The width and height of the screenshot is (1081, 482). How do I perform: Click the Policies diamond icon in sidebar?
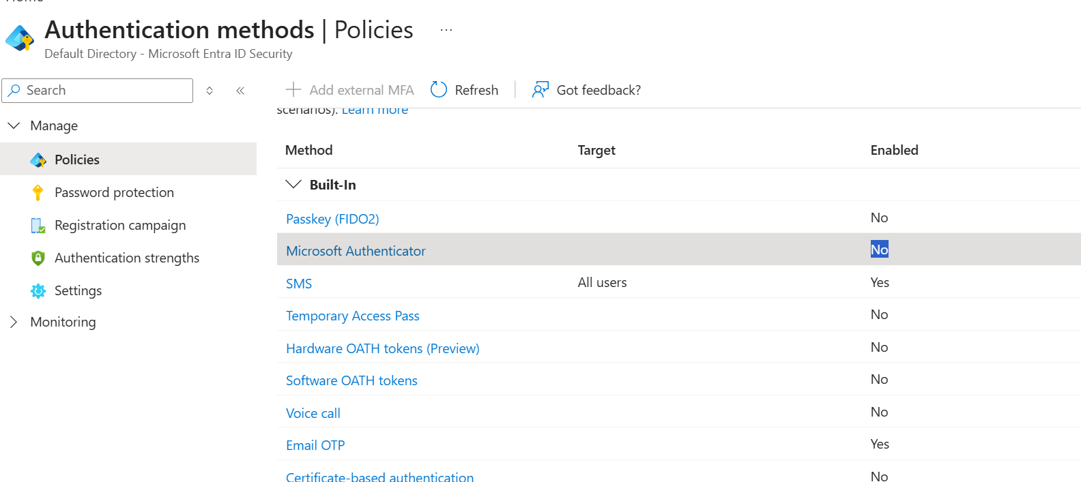38,160
